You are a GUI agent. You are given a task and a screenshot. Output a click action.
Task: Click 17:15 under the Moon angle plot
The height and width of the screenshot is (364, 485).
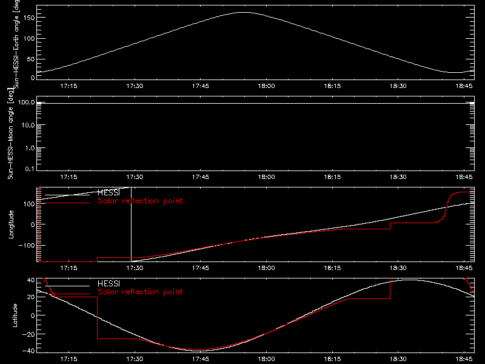tap(69, 177)
